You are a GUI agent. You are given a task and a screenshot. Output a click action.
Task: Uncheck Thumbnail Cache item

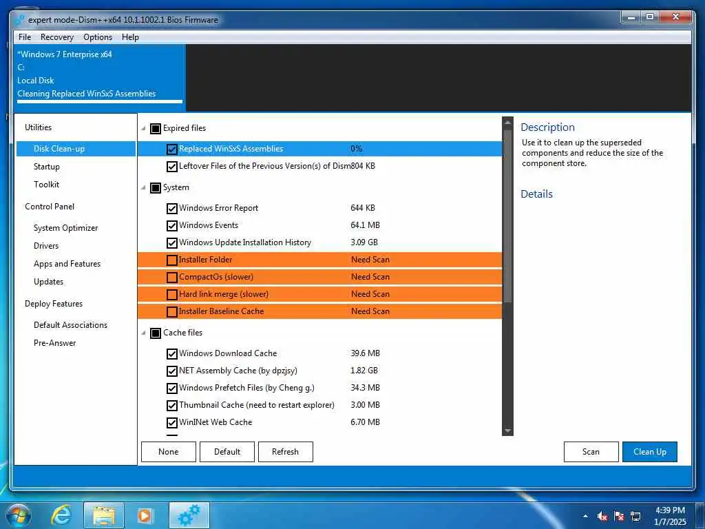171,405
